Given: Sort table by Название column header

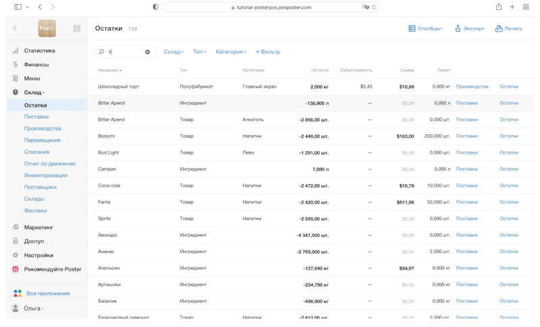Looking at the screenshot, I should click(x=109, y=70).
